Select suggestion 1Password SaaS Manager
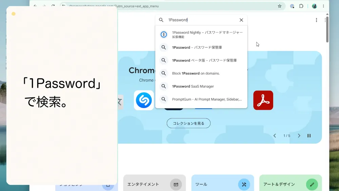The width and height of the screenshot is (339, 191). click(x=201, y=86)
